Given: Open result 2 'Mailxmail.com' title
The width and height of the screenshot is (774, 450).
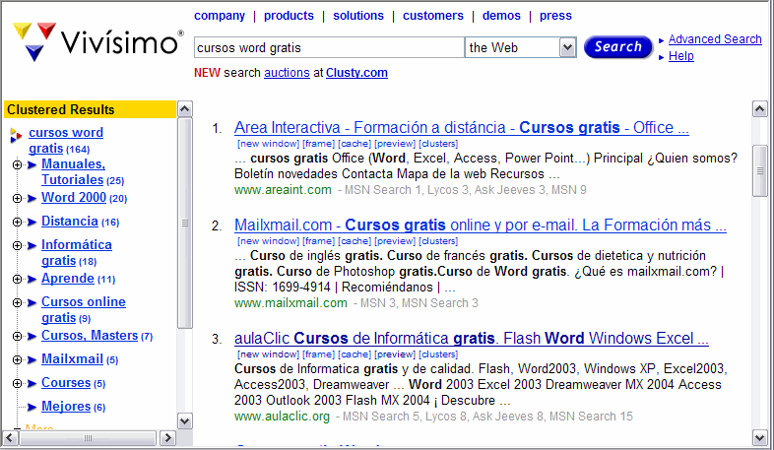Looking at the screenshot, I should (x=481, y=225).
